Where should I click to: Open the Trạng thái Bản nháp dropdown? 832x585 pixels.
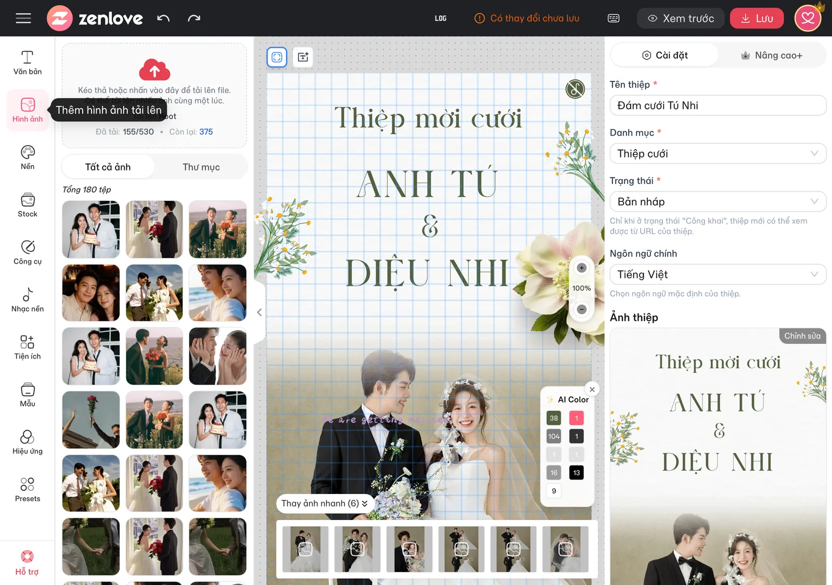coord(718,201)
